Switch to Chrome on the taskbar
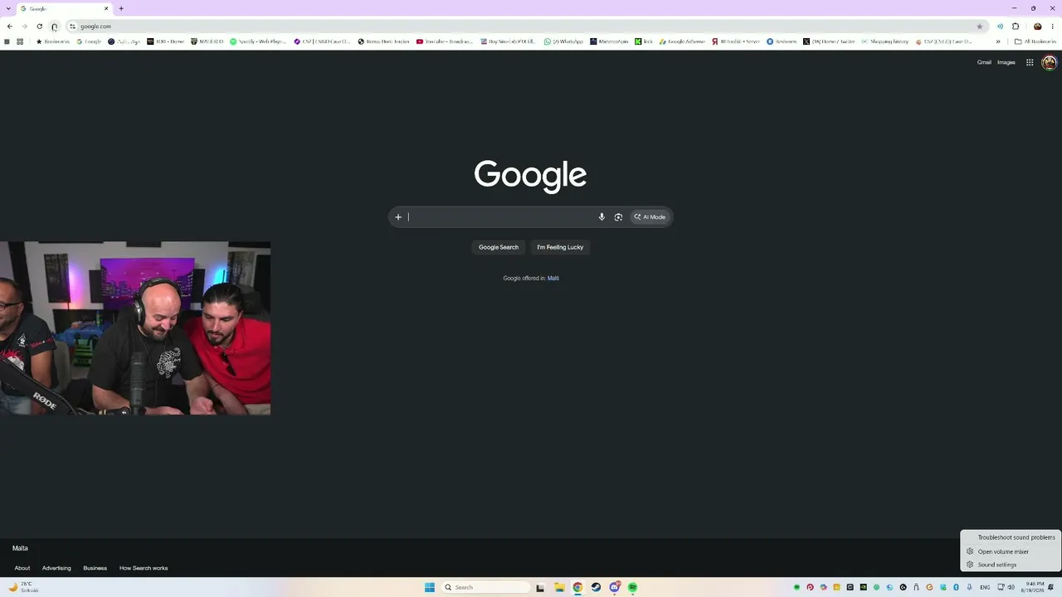 577,588
